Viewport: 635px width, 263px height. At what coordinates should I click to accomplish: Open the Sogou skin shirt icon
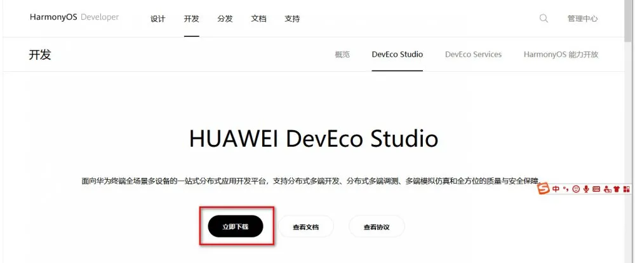[617, 189]
